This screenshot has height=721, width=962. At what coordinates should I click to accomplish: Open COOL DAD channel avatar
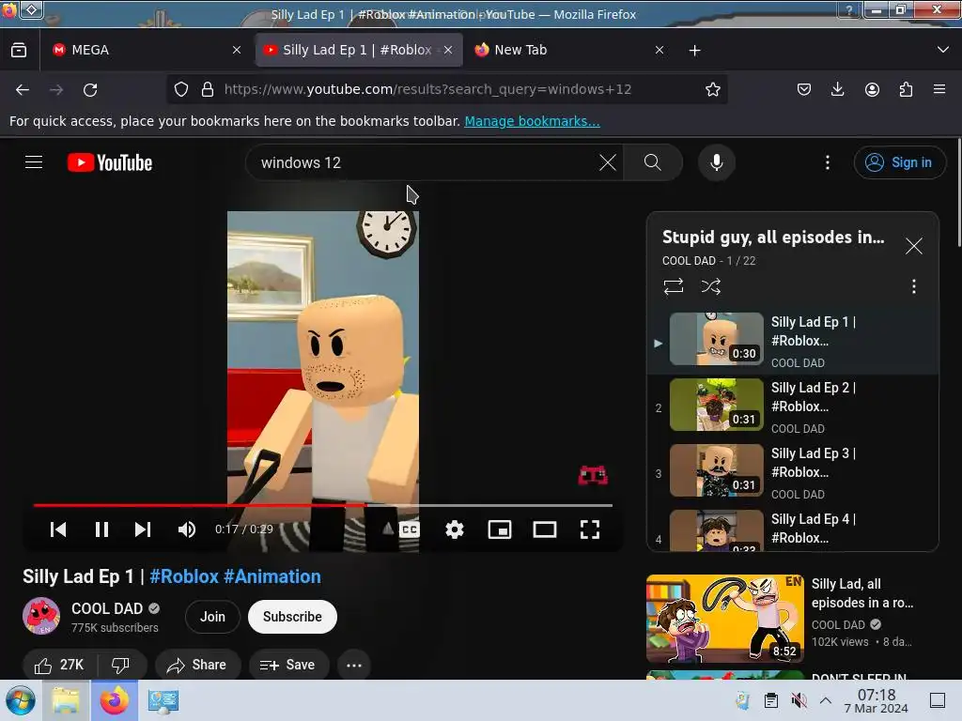click(x=41, y=616)
